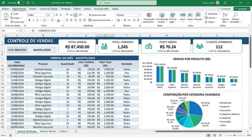Click the Inserir cells icon

(183, 15)
